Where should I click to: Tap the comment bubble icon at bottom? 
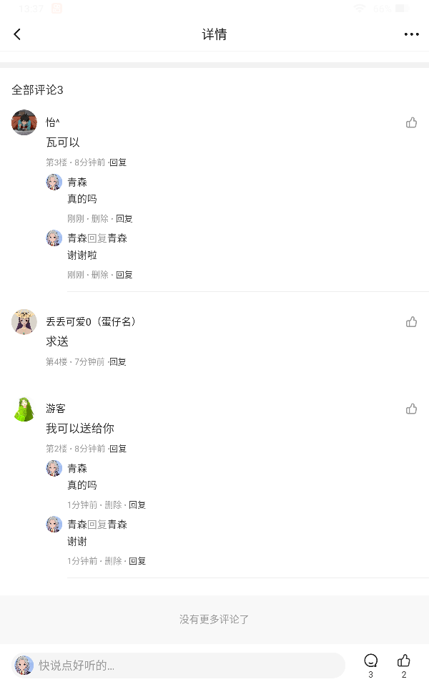pyautogui.click(x=370, y=661)
